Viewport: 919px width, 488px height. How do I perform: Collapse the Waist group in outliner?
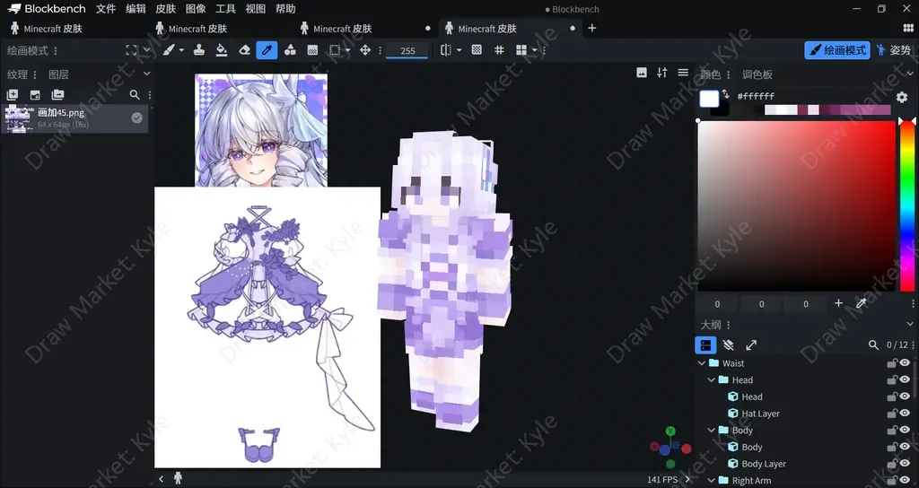click(x=702, y=363)
